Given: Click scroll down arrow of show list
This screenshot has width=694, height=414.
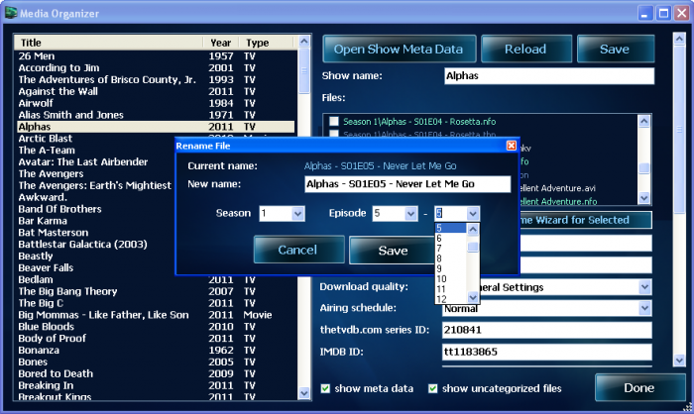Looking at the screenshot, I should [304, 393].
